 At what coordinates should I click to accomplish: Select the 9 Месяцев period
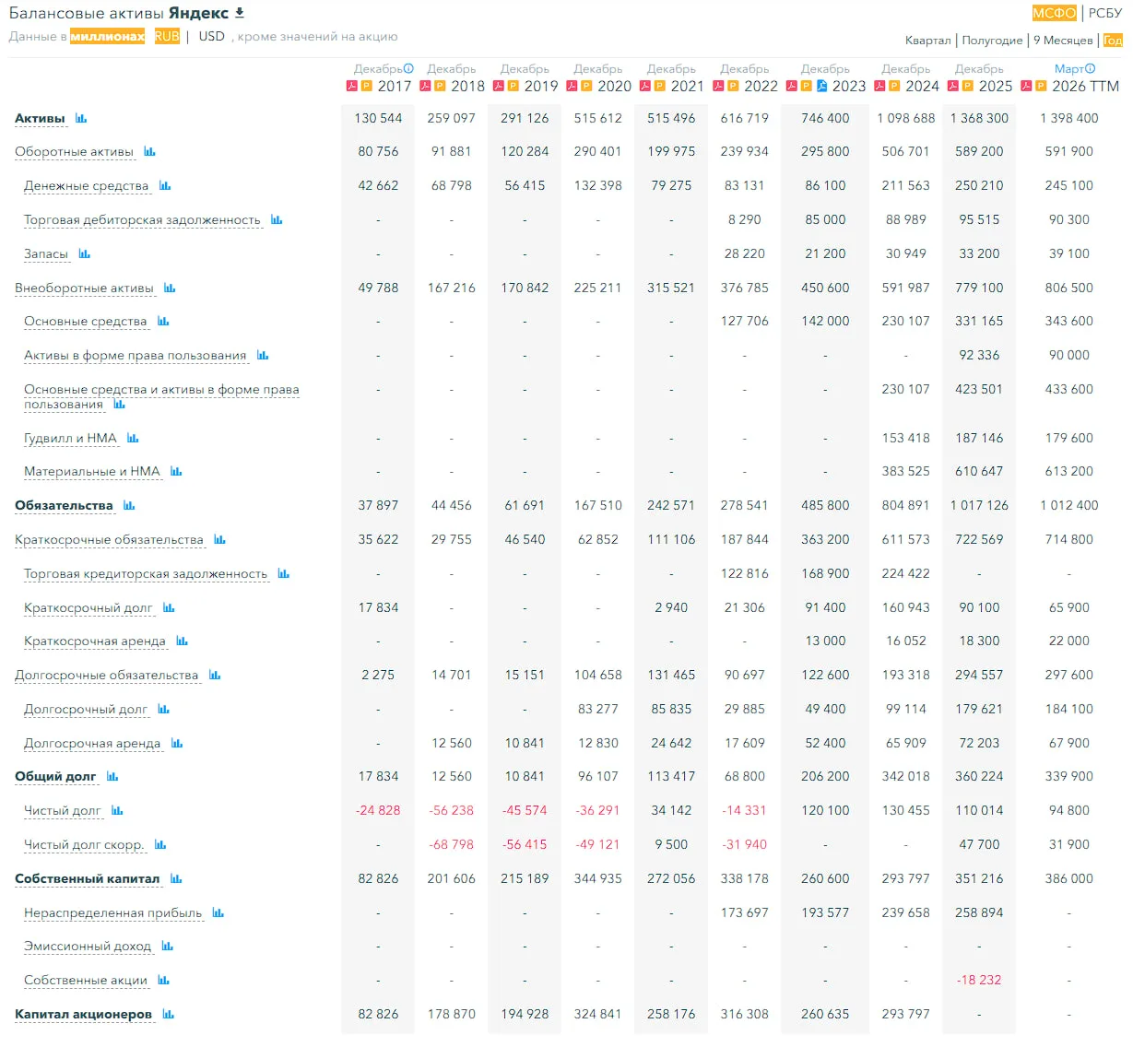[x=1063, y=41]
